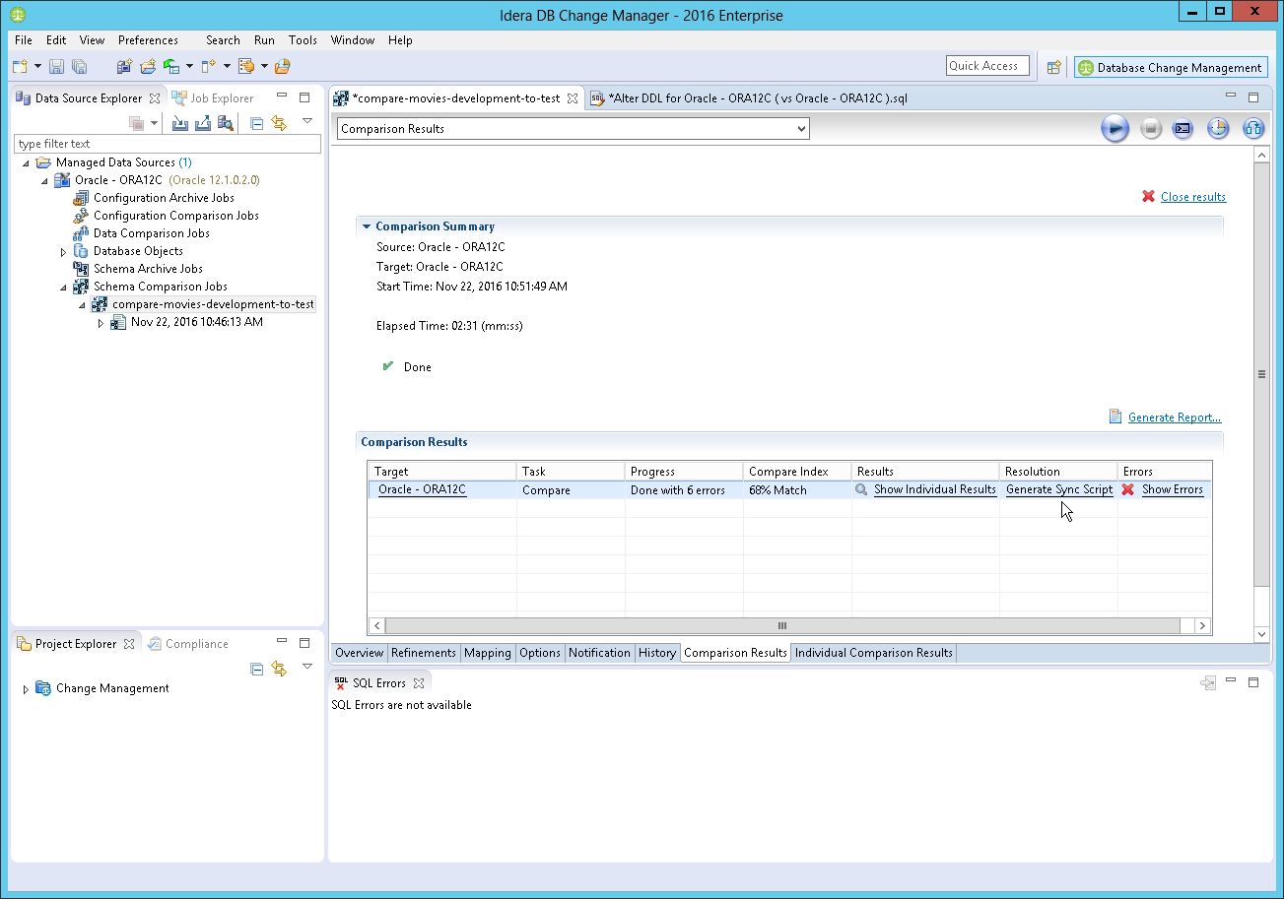
Task: Open Project Explorer view menu triangle
Action: 307,667
